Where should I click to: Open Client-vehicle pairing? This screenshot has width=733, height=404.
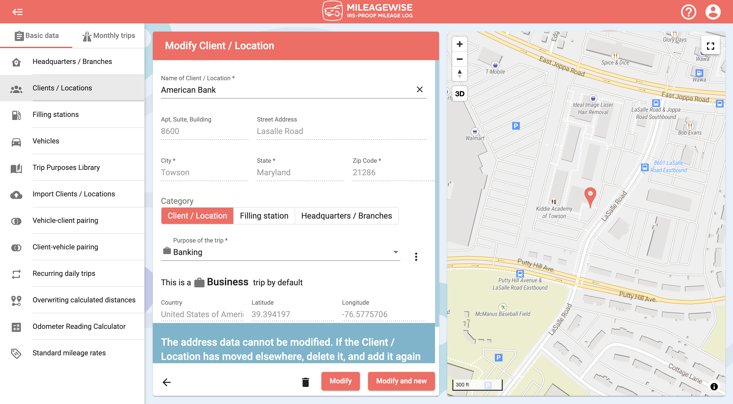72,247
